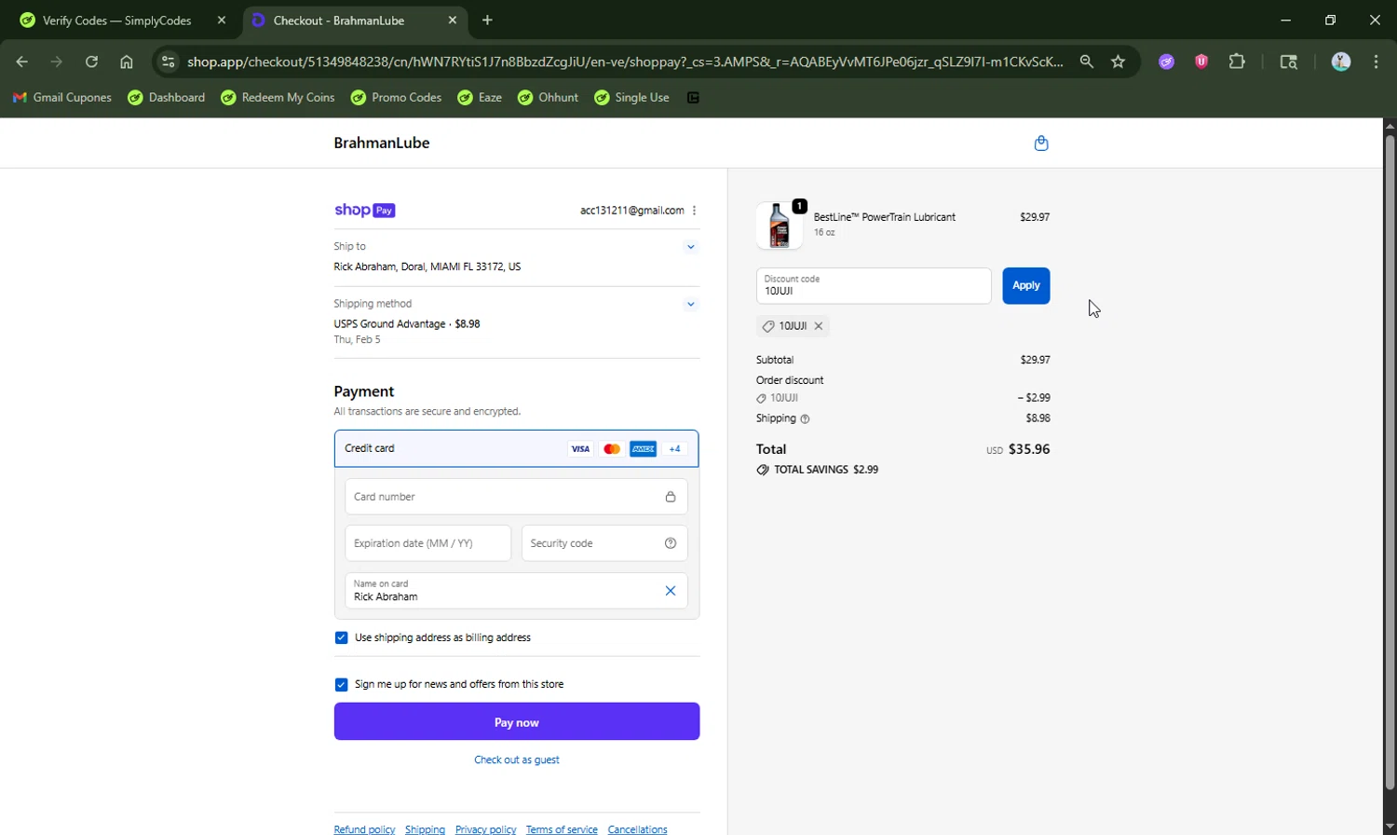Click the Pay now button
Viewport: 1397px width, 835px height.
(517, 721)
